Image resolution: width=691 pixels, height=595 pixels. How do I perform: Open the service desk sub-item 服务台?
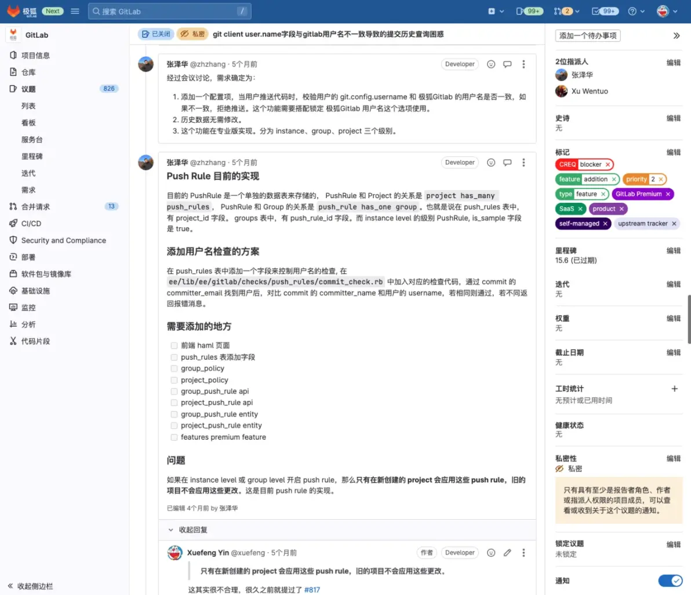32,140
